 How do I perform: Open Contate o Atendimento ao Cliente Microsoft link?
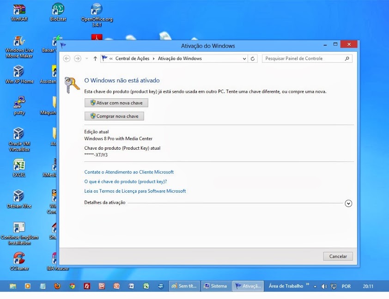click(x=129, y=172)
